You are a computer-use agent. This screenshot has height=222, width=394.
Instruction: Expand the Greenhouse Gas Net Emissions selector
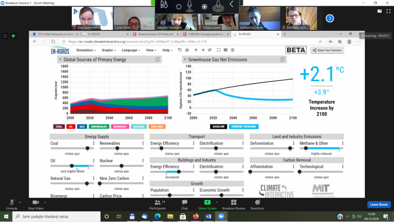[185, 60]
